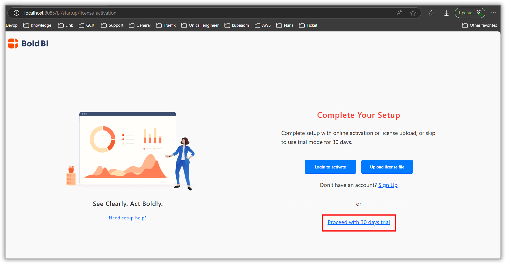This screenshot has height=264, width=506.
Task: Click inside the browser address bar
Action: pyautogui.click(x=193, y=13)
